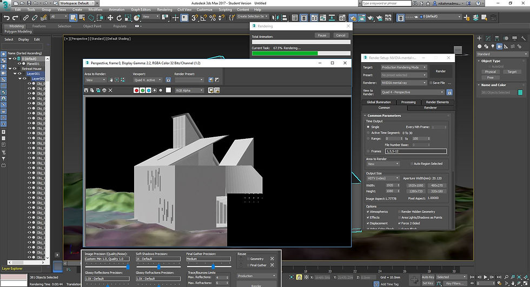Adjust Image Precision quality slider
The height and width of the screenshot is (287, 530).
128,267
